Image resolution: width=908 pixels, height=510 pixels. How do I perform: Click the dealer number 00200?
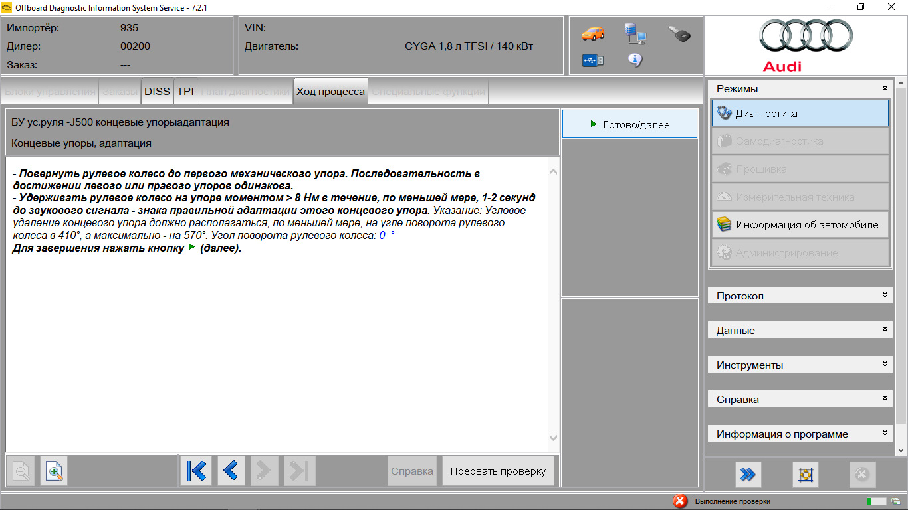(135, 46)
